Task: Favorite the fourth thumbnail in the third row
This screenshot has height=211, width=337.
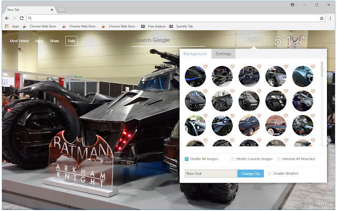Action: click(x=286, y=116)
